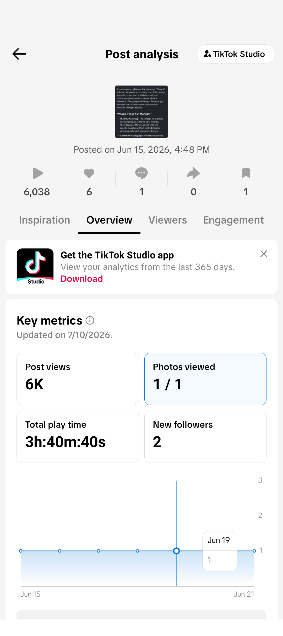Select the Post views metric card
The width and height of the screenshot is (283, 636).
tap(78, 379)
